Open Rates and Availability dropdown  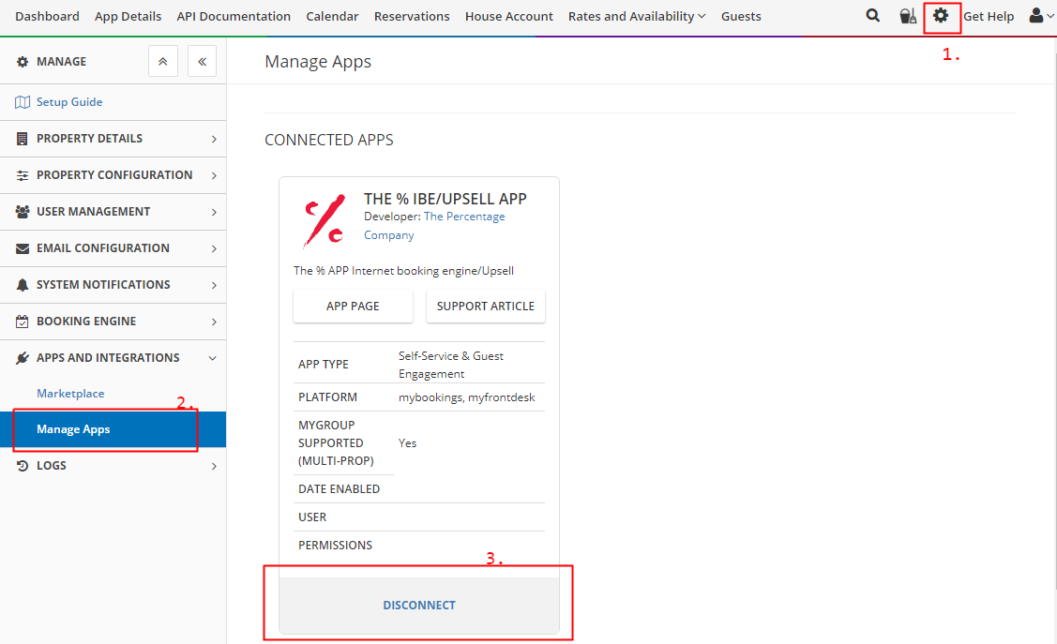636,16
